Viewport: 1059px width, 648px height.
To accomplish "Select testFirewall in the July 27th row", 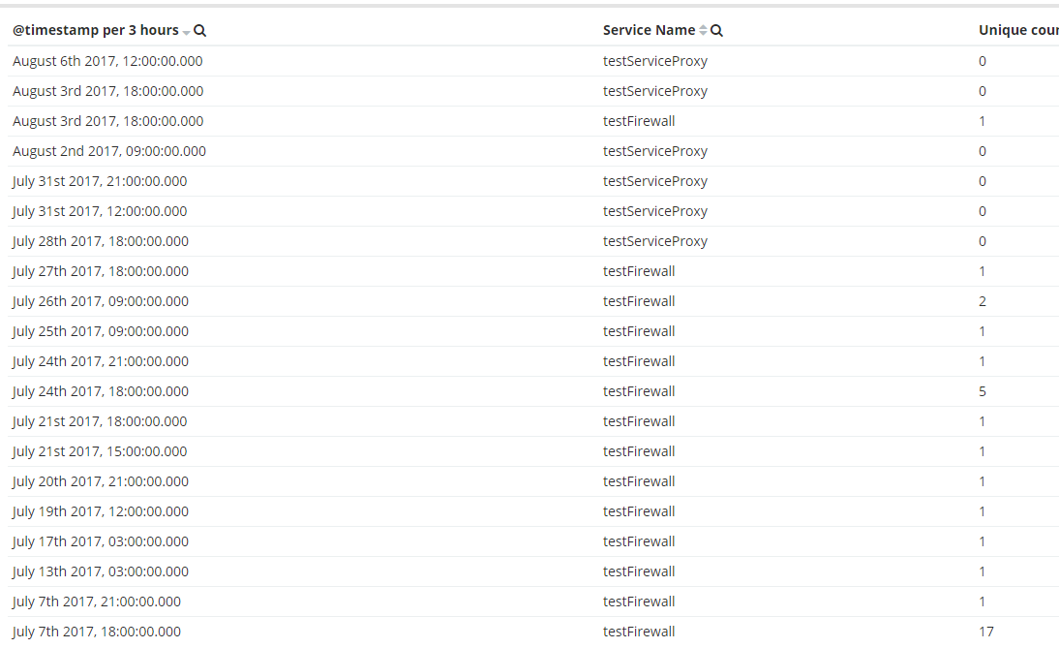I will [x=639, y=271].
